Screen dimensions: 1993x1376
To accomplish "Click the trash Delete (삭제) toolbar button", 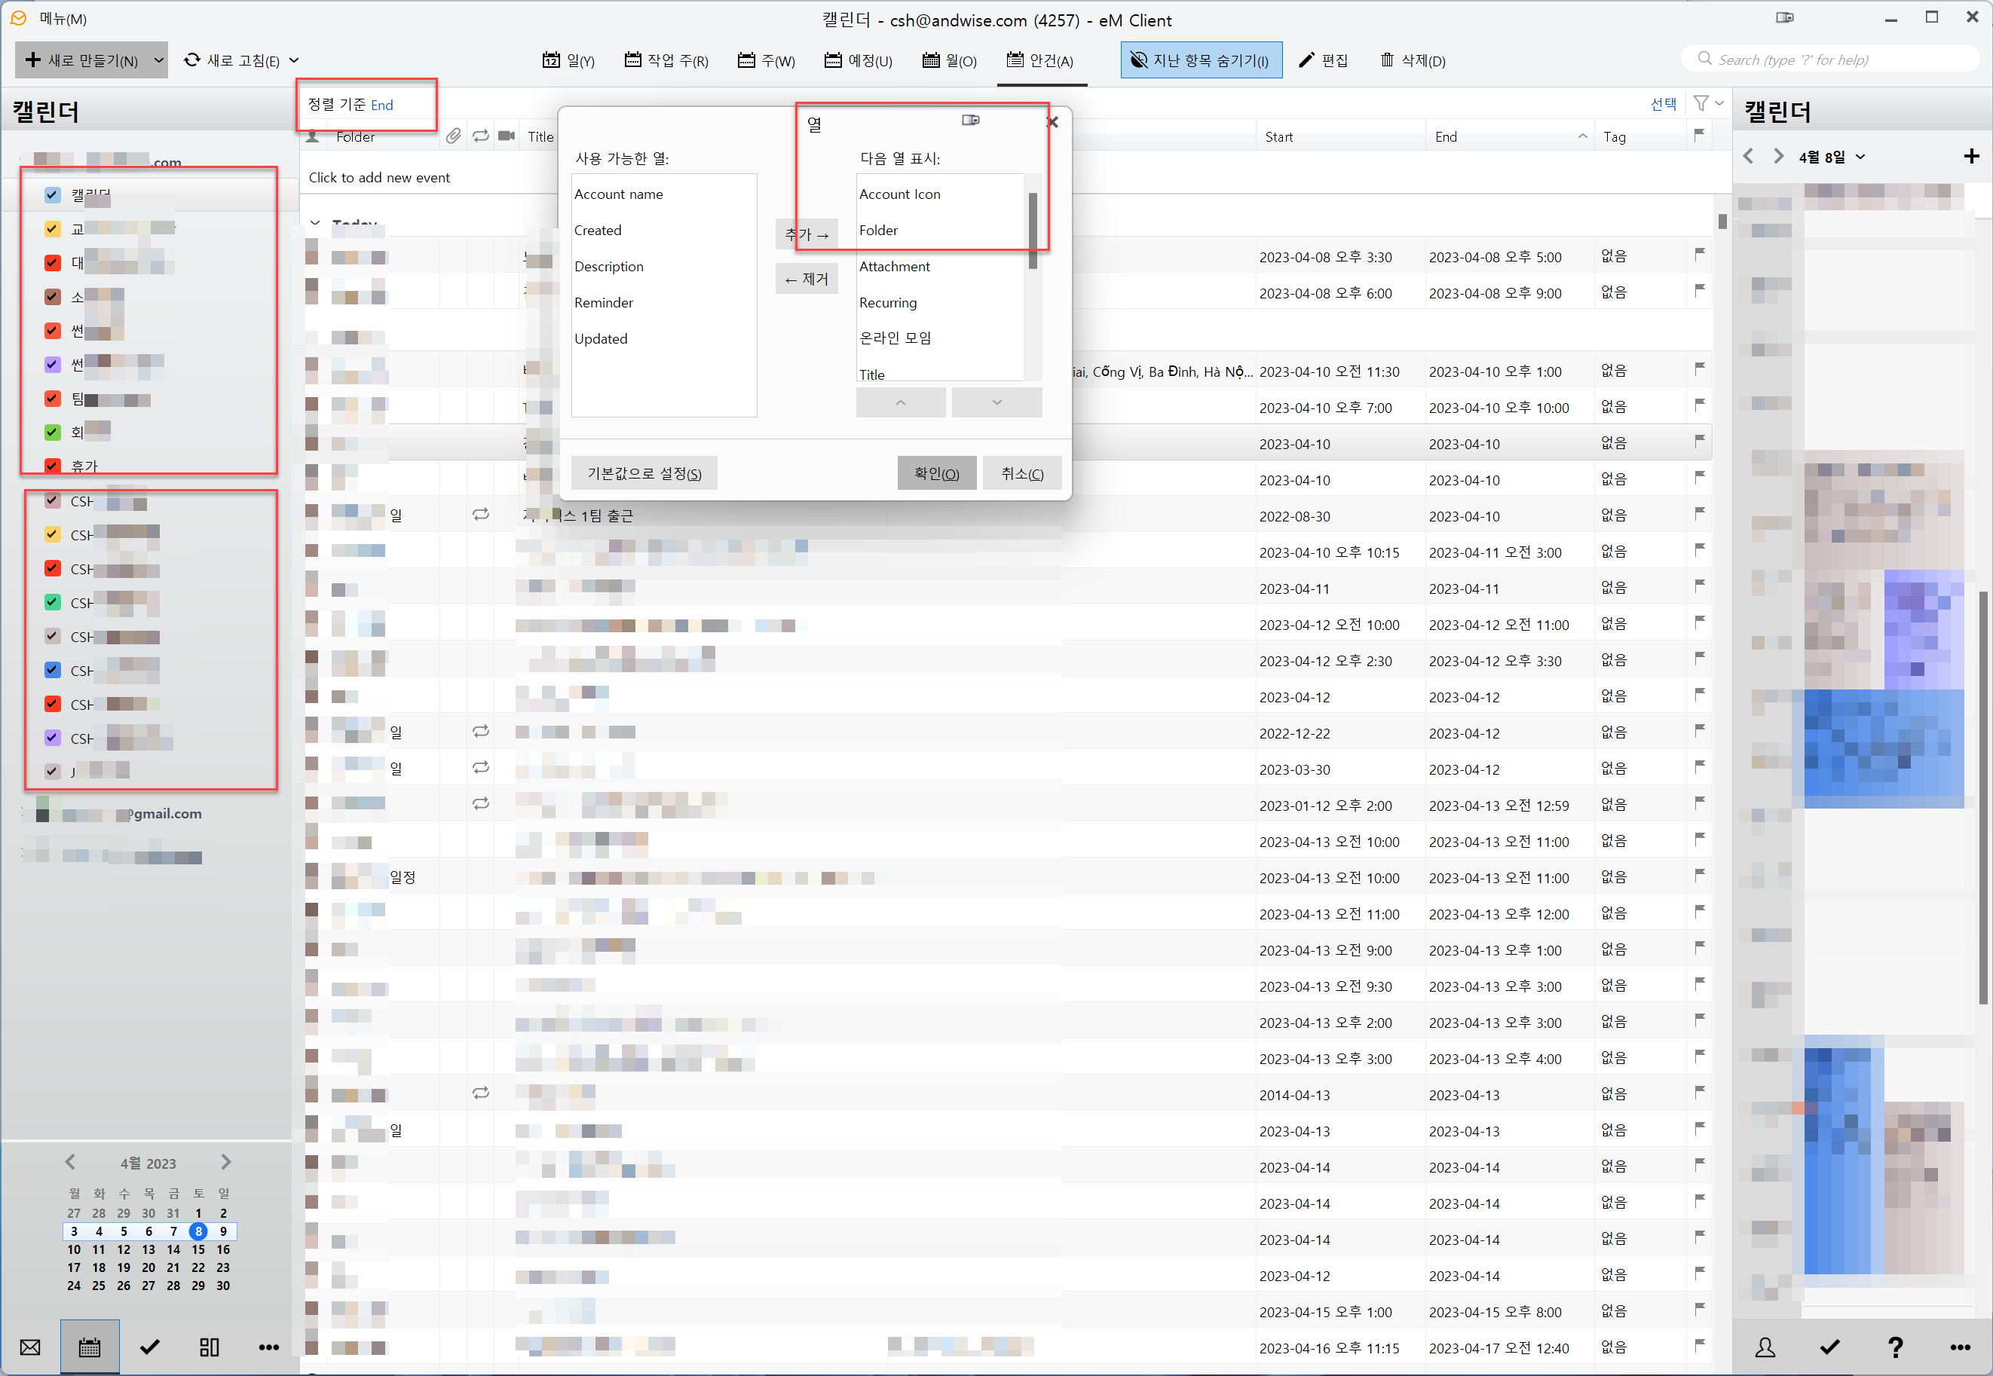I will click(1412, 60).
